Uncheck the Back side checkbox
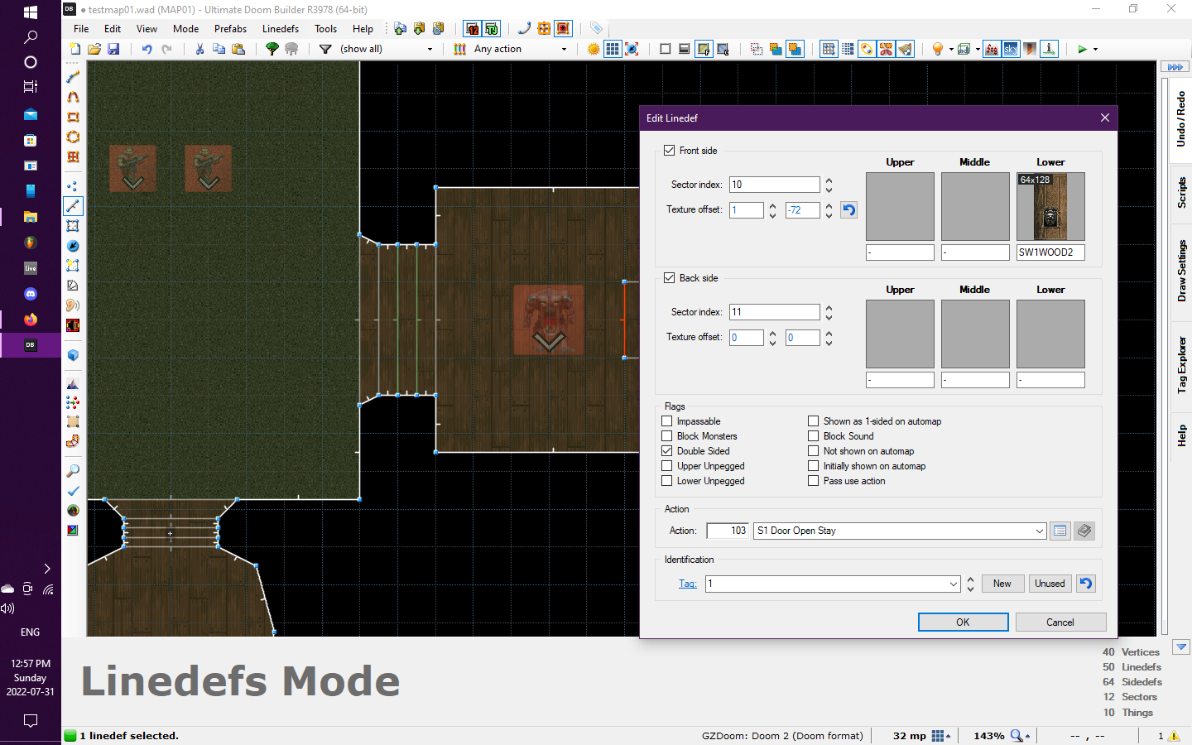Screen dimensions: 1192x745 (x=670, y=278)
